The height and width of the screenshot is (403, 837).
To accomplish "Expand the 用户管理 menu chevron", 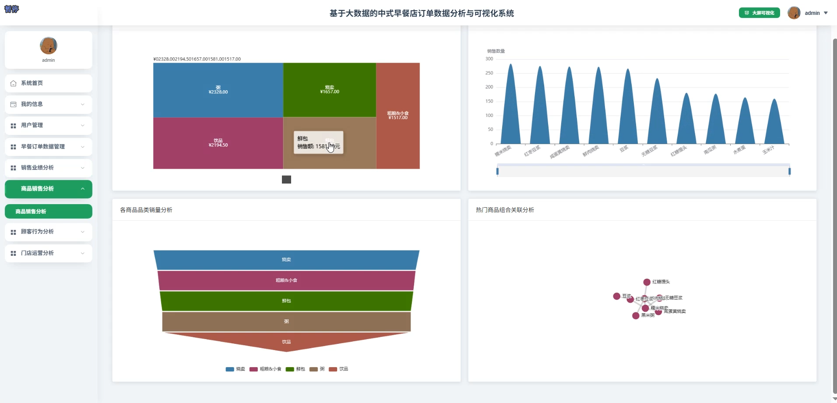I will [83, 126].
